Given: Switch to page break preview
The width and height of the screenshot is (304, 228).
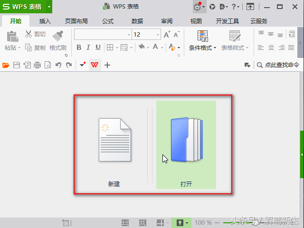Looking at the screenshot, I should click(142, 223).
